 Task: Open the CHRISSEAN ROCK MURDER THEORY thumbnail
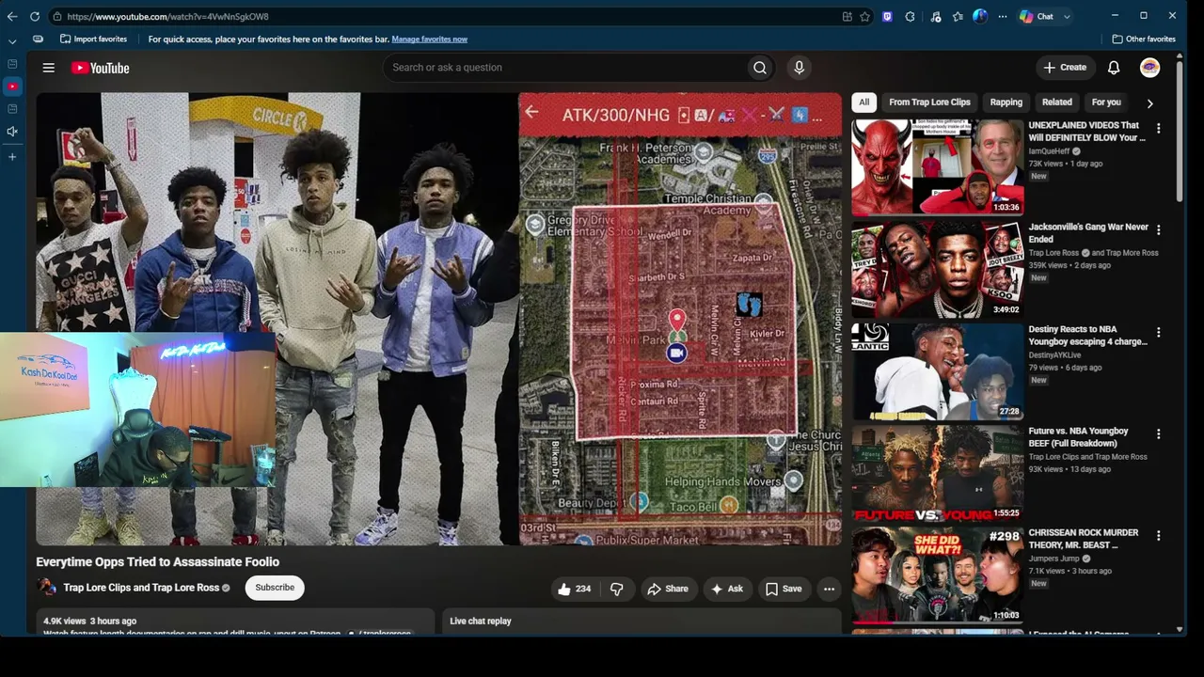point(938,575)
